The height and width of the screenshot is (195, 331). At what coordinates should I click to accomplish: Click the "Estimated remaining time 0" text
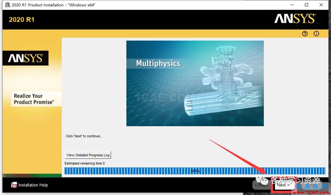pos(84,163)
